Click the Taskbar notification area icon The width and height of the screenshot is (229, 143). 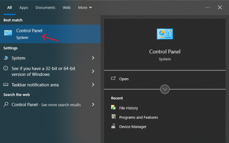tap(6, 84)
